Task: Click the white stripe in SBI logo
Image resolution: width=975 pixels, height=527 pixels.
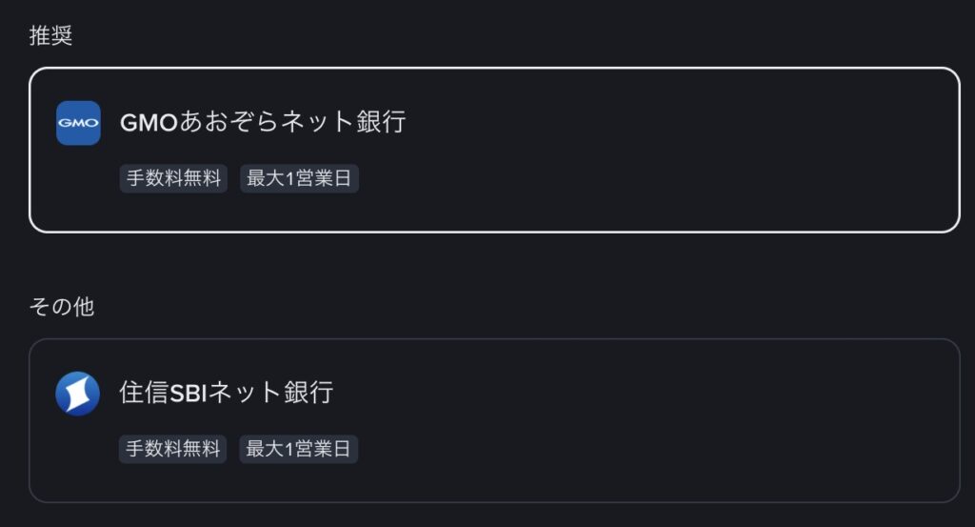Action: 78,394
